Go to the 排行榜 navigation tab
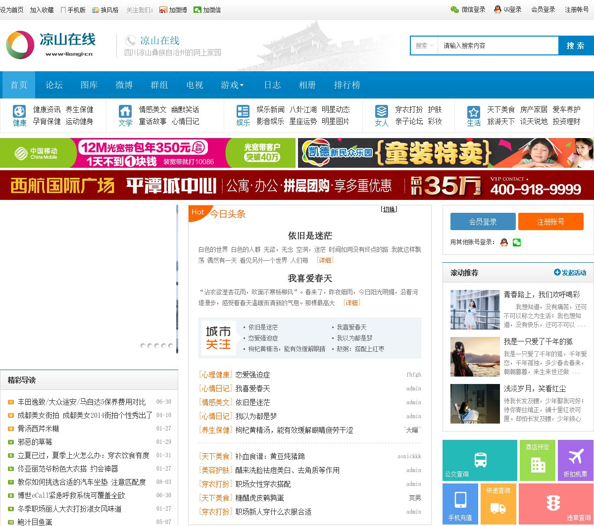This screenshot has height=526, width=594. coord(347,85)
